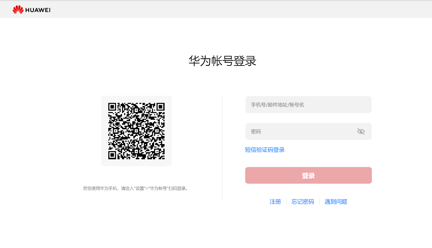Open the 注册 registration link
432x248 pixels.
pos(275,201)
